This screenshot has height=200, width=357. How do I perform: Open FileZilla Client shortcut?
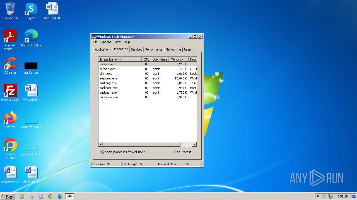[x=10, y=93]
